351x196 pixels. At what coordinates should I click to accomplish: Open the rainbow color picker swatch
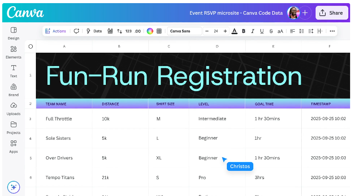click(150, 31)
